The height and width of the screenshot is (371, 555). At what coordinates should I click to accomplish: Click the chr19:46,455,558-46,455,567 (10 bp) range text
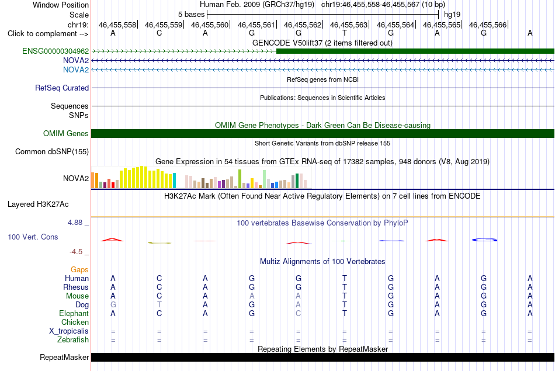[383, 5]
